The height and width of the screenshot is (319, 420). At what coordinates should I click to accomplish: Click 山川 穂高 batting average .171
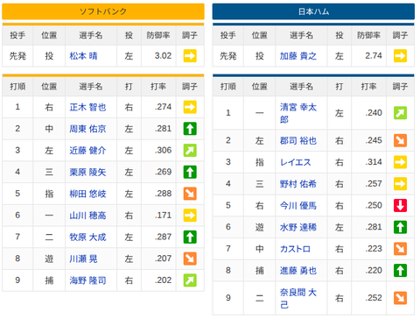(163, 215)
